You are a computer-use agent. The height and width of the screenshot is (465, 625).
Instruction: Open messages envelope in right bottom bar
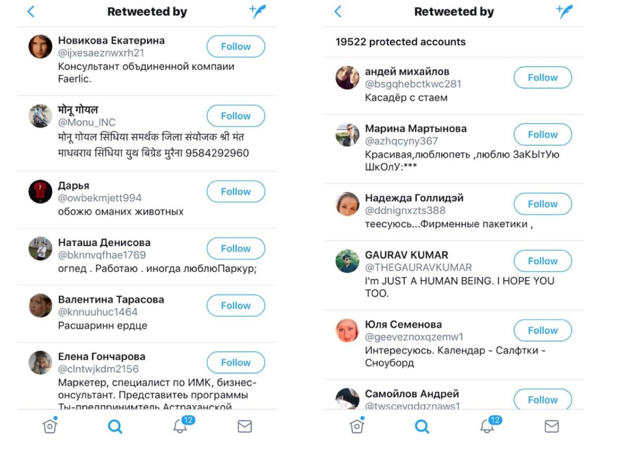(552, 426)
